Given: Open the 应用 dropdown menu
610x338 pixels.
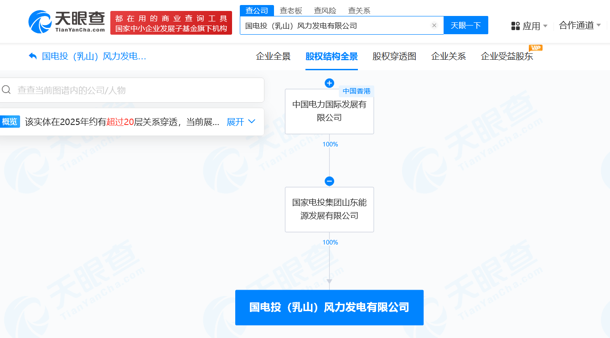Looking at the screenshot, I should [x=529, y=26].
